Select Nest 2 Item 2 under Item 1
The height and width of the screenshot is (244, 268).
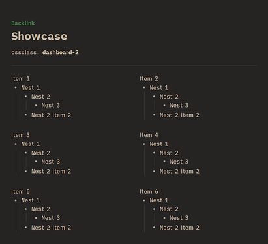pyautogui.click(x=51, y=115)
